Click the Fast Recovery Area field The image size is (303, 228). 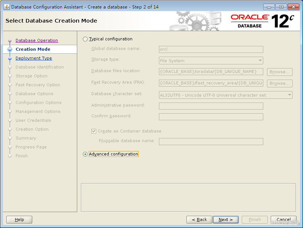point(211,83)
